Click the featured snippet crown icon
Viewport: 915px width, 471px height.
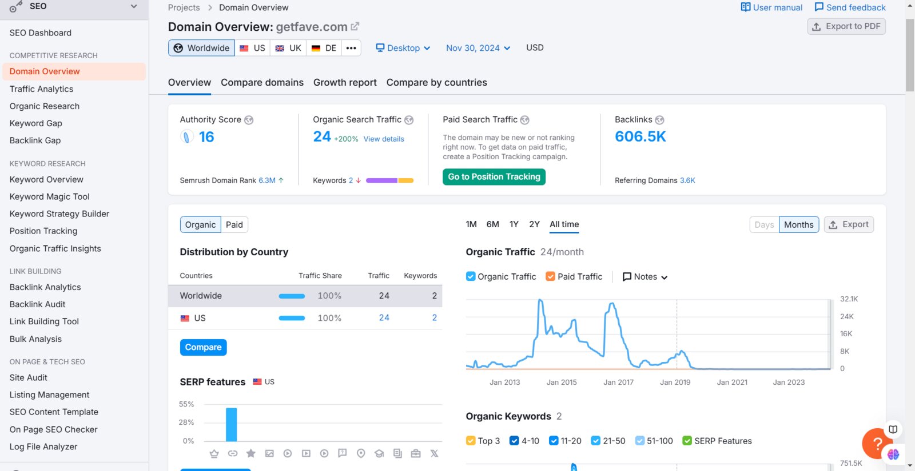(214, 453)
